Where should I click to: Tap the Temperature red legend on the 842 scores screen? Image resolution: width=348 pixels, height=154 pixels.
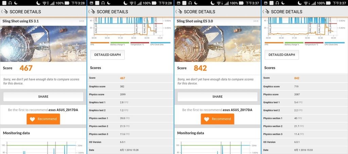coord(314,44)
